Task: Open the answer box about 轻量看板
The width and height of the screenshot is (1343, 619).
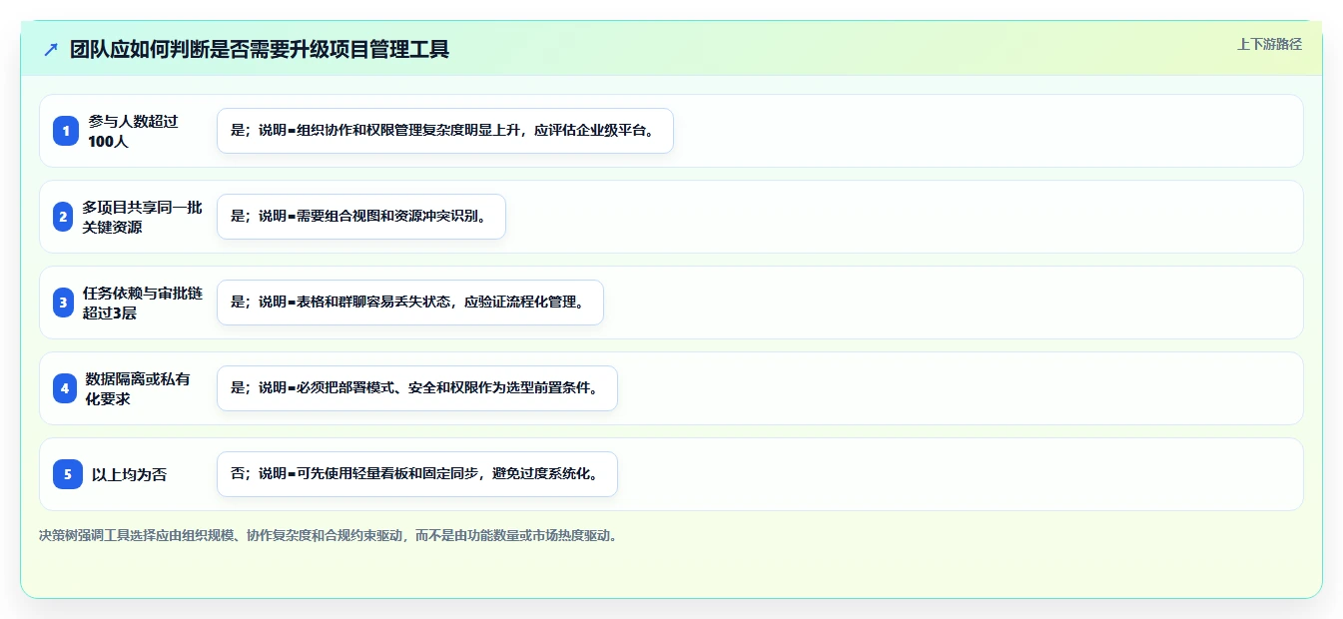Action: pyautogui.click(x=417, y=474)
